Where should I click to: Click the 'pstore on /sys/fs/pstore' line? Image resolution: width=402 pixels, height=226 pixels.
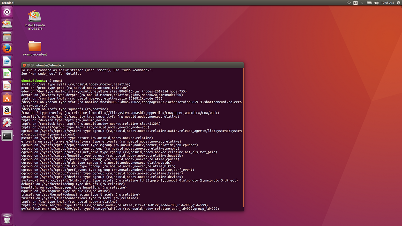87,138
